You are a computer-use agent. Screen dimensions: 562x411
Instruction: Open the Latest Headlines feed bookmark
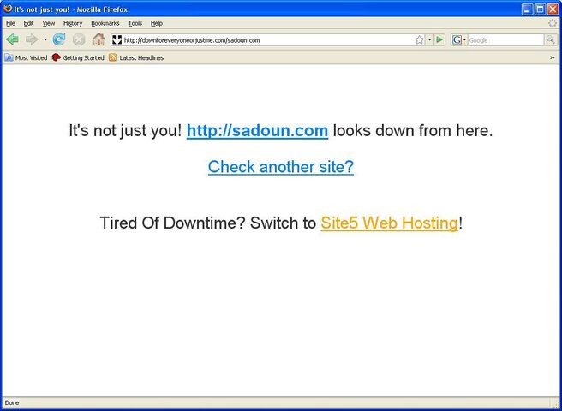136,57
